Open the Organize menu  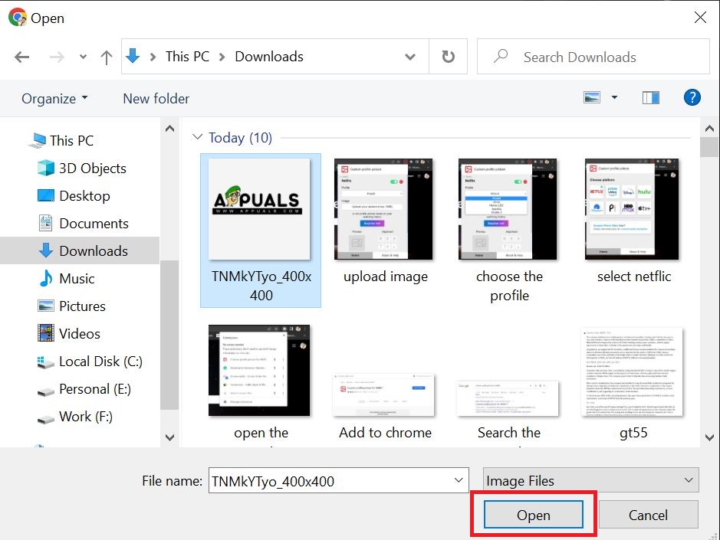(54, 99)
